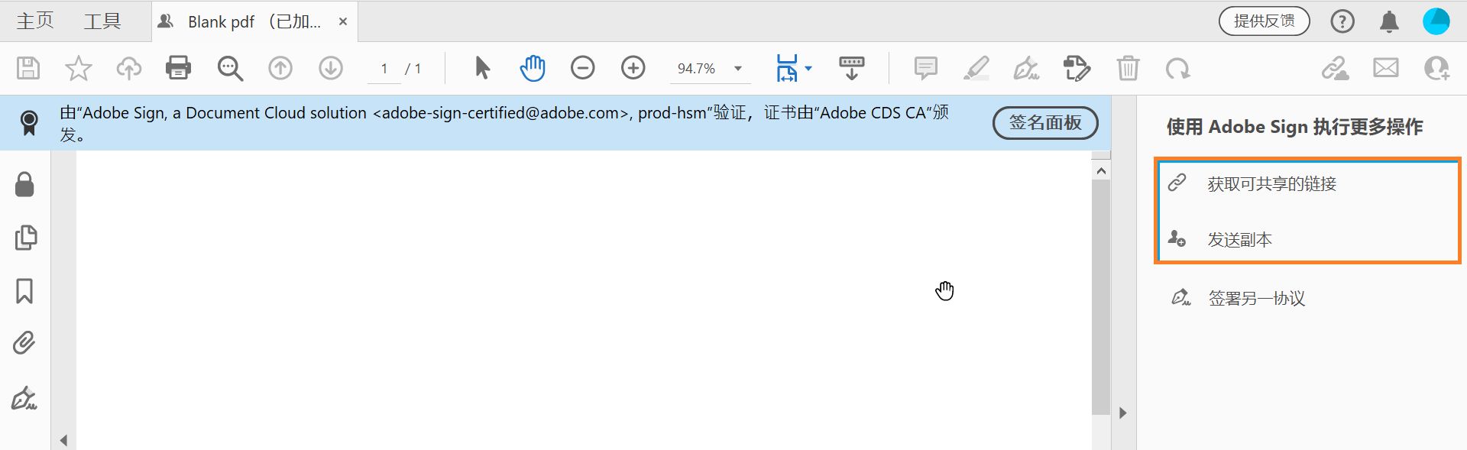Delete with the trash can icon

tap(1128, 68)
